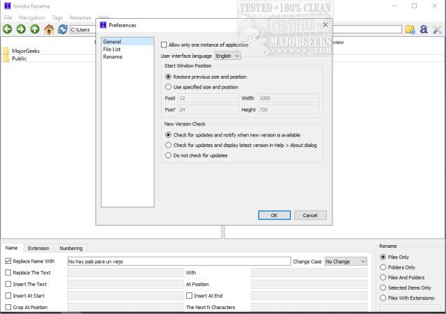Click the Width input field
446x314 pixels.
click(289, 98)
